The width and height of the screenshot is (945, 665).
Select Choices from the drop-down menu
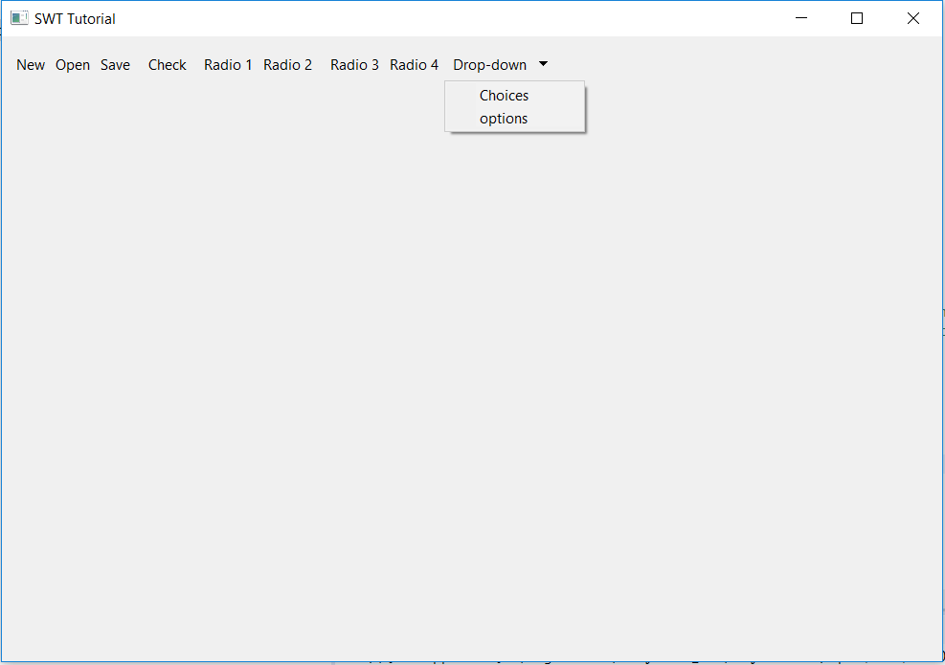pyautogui.click(x=504, y=95)
